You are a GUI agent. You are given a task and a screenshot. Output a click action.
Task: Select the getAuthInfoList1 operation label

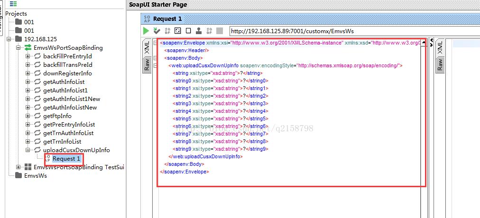[65, 90]
